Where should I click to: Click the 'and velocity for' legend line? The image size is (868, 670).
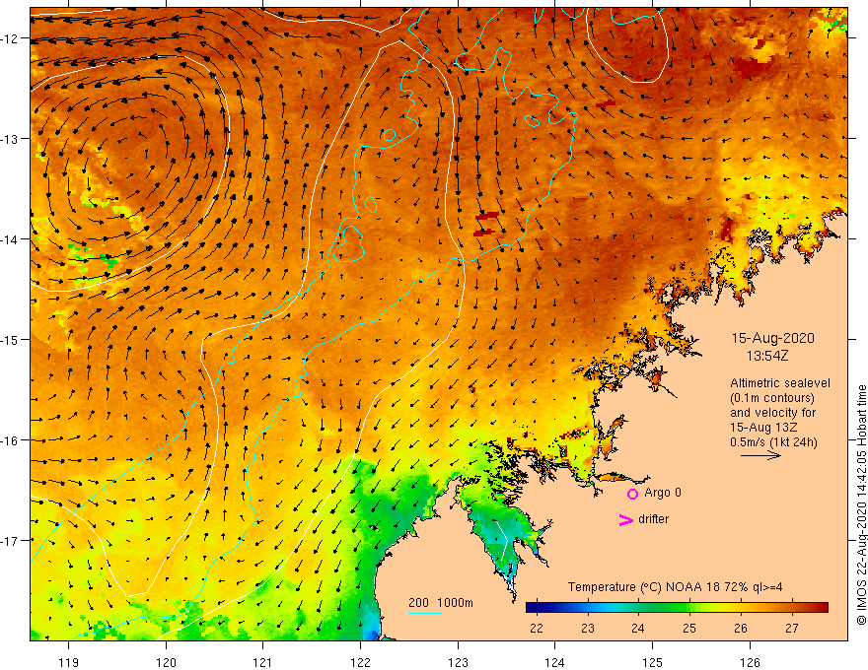pos(772,413)
